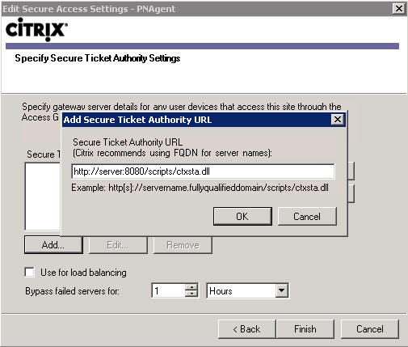Click the Add... button
The height and width of the screenshot is (347, 408).
53,245
